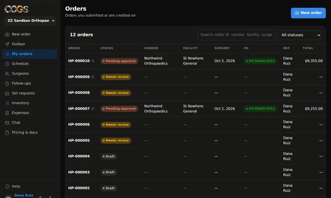The height and width of the screenshot is (198, 331).
Task: Click the My orders list icon
Action: (x=7, y=54)
